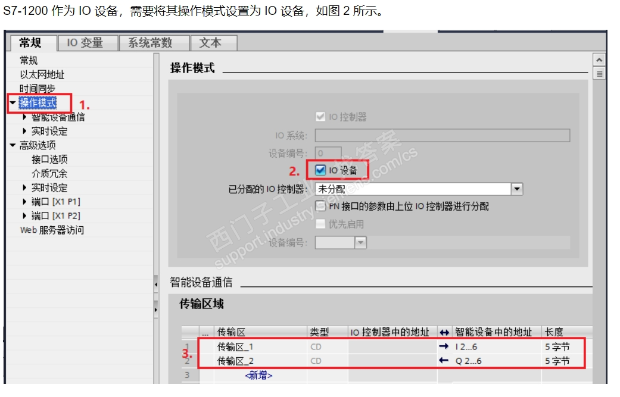Click the I 2...6 address cell

click(x=497, y=347)
